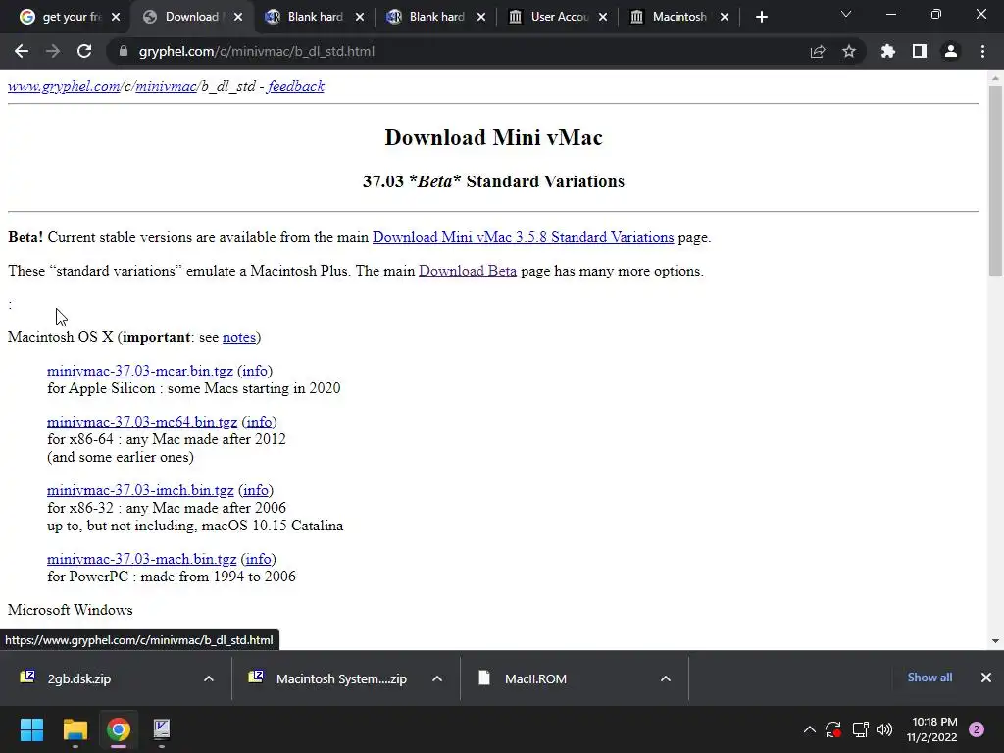Image resolution: width=1004 pixels, height=753 pixels.
Task: Expand options for Macintosh System zip download
Action: (x=437, y=678)
